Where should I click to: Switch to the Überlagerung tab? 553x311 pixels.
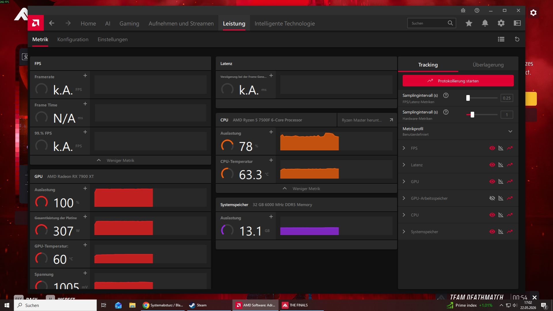488,65
